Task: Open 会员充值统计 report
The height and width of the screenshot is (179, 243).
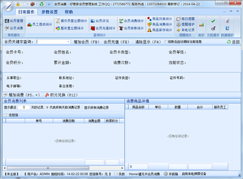Action: (x=103, y=28)
